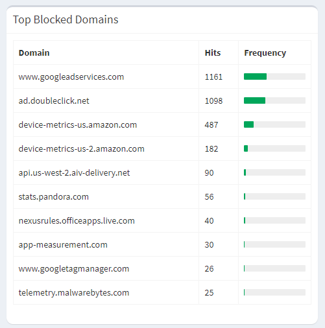The width and height of the screenshot is (325, 328).
Task: Click frequency bar for stats.pandora.com
Action: coord(274,196)
